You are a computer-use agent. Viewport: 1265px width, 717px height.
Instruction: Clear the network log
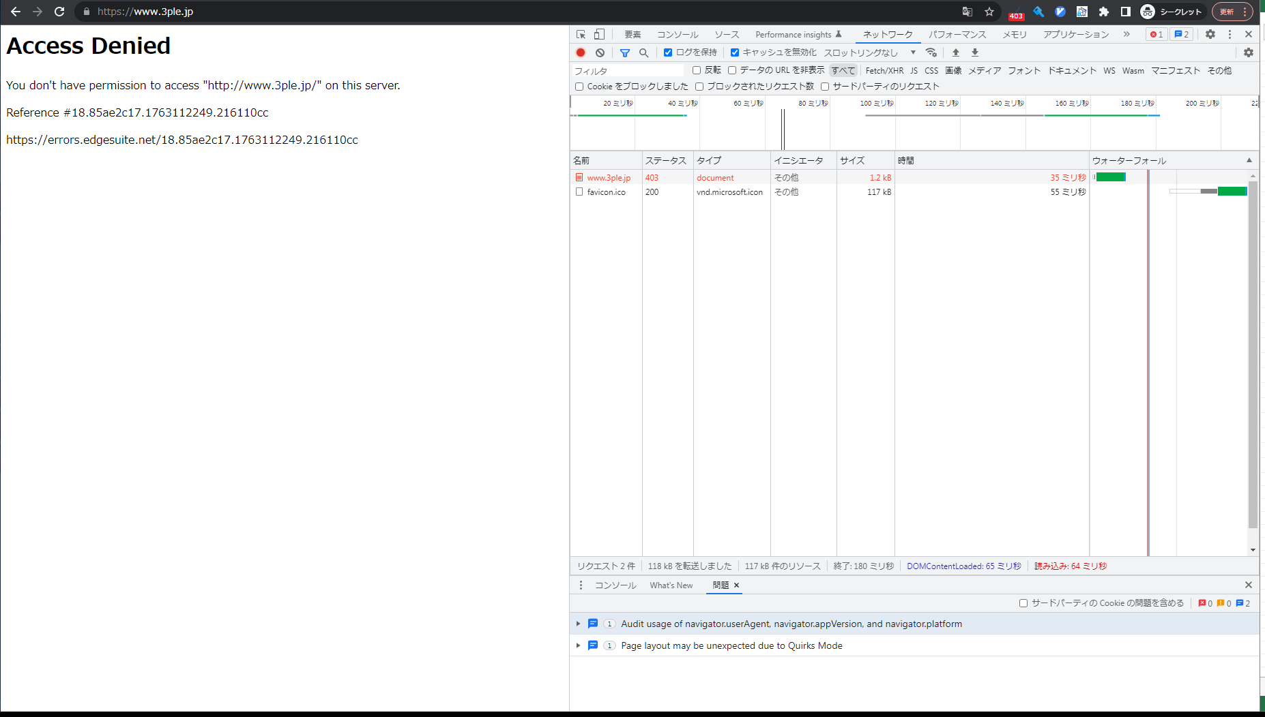pyautogui.click(x=600, y=52)
